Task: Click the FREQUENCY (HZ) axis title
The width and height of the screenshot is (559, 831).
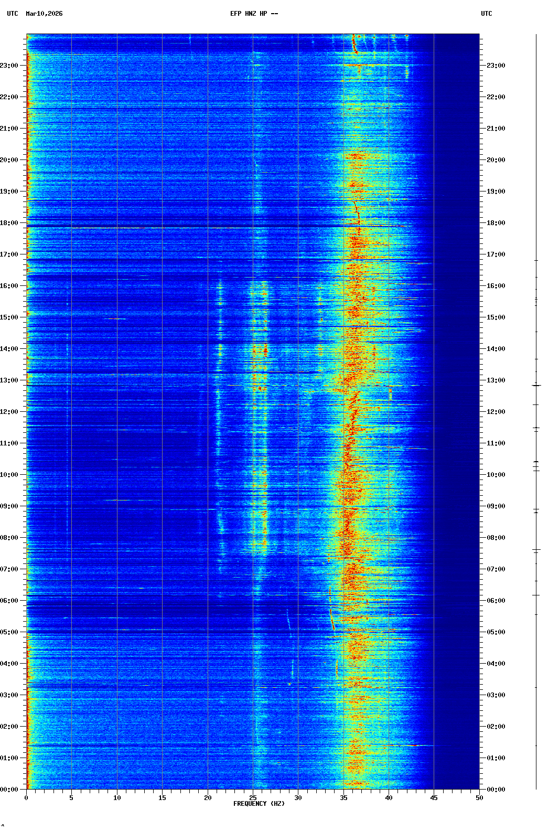Action: click(x=259, y=804)
